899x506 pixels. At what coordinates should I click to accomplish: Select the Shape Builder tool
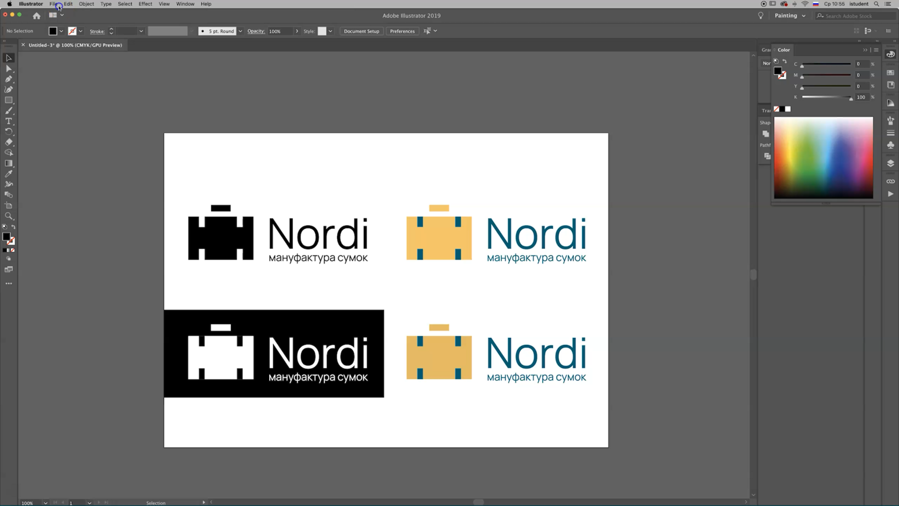(9, 153)
